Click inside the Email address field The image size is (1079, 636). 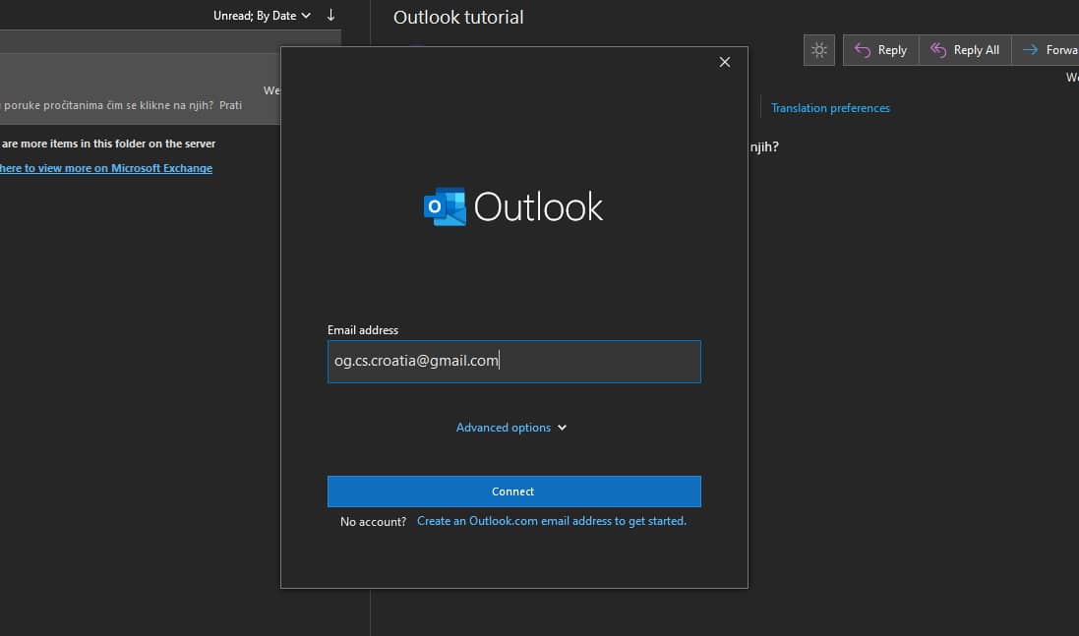click(513, 362)
